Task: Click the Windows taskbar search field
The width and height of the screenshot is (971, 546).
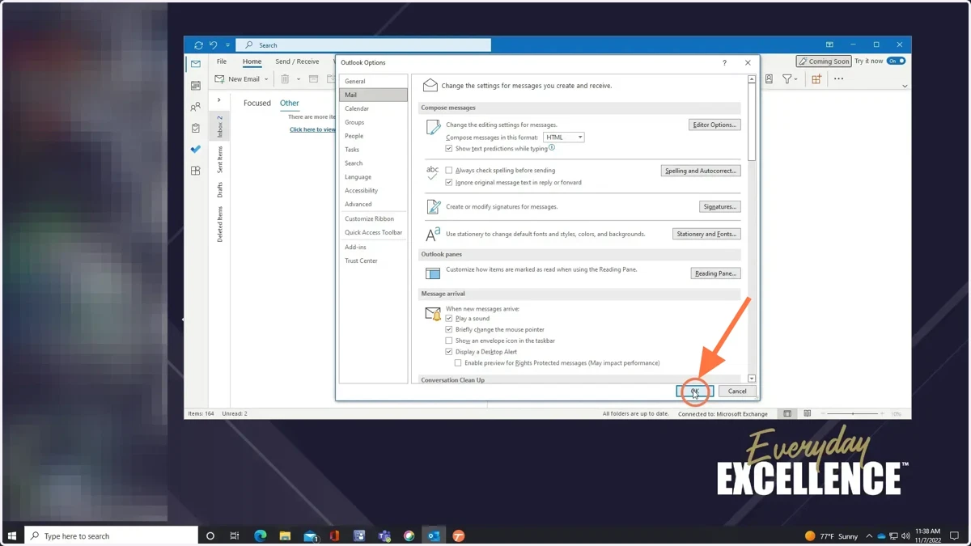Action: 112,535
